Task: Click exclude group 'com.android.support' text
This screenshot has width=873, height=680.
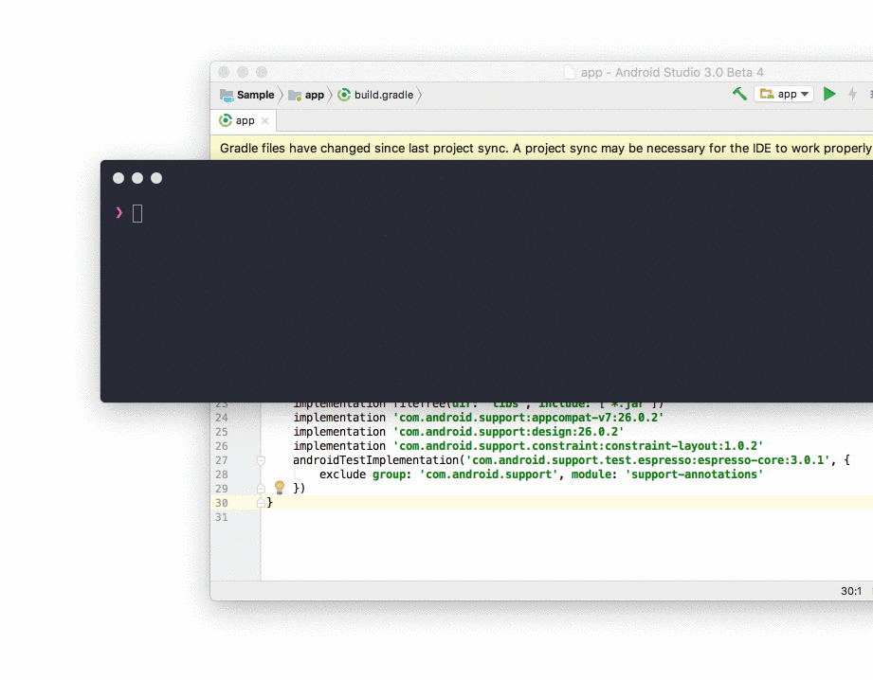Action: [x=438, y=474]
